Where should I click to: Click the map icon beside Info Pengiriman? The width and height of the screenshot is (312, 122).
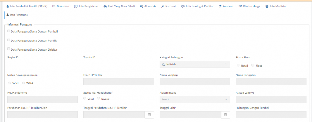click(x=76, y=6)
